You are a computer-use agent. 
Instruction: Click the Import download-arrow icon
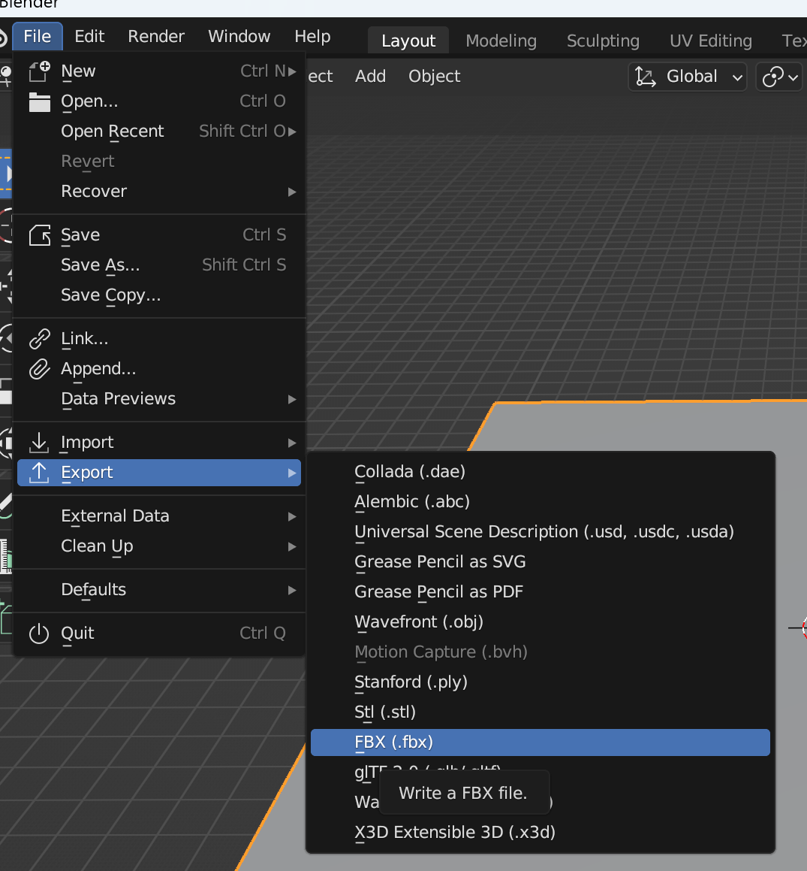[39, 443]
